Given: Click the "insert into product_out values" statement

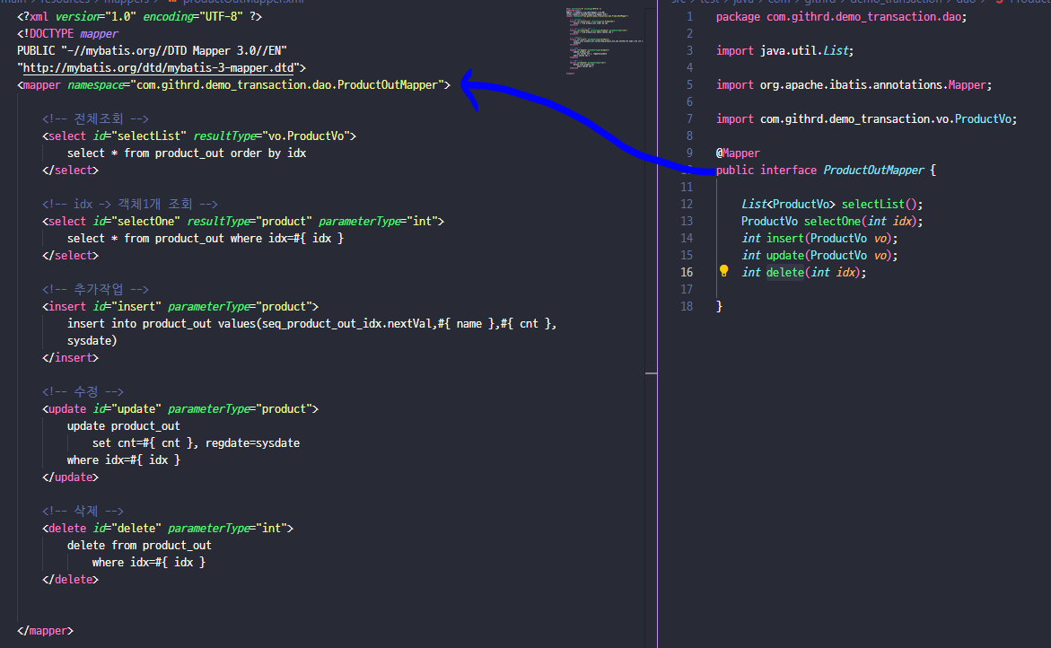Looking at the screenshot, I should 311,323.
